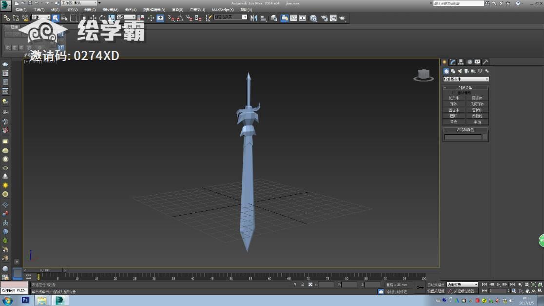Enable the AutoGrid (自动栅格) checkbox
Viewport: 544px width, 306px height.
(x=454, y=92)
